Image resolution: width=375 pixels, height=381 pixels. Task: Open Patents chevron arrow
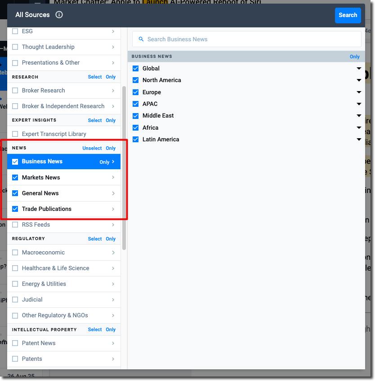(x=113, y=359)
